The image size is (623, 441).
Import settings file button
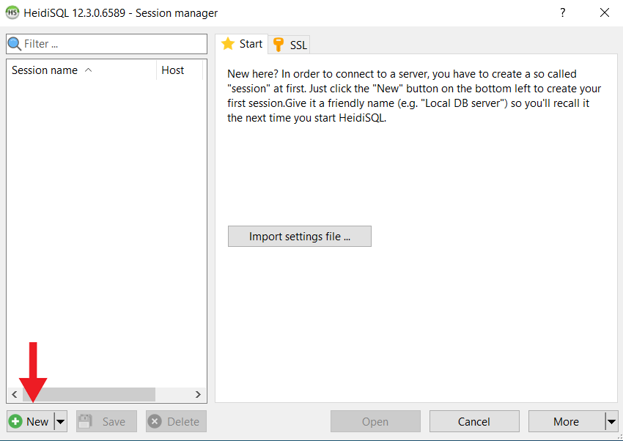300,236
